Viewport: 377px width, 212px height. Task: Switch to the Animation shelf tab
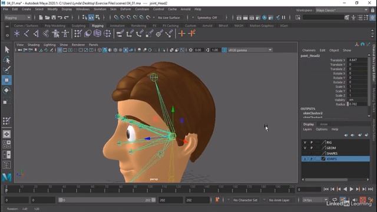pos(117,25)
